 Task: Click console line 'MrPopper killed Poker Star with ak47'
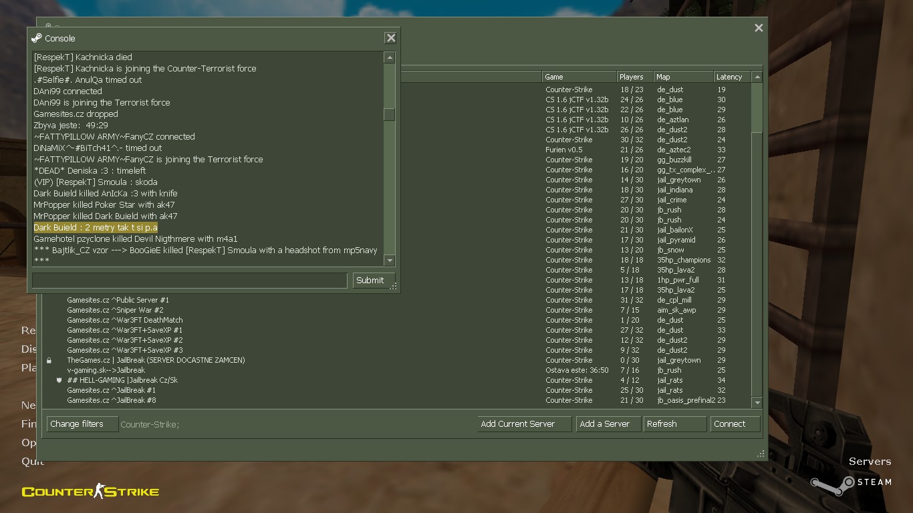pyautogui.click(x=104, y=205)
